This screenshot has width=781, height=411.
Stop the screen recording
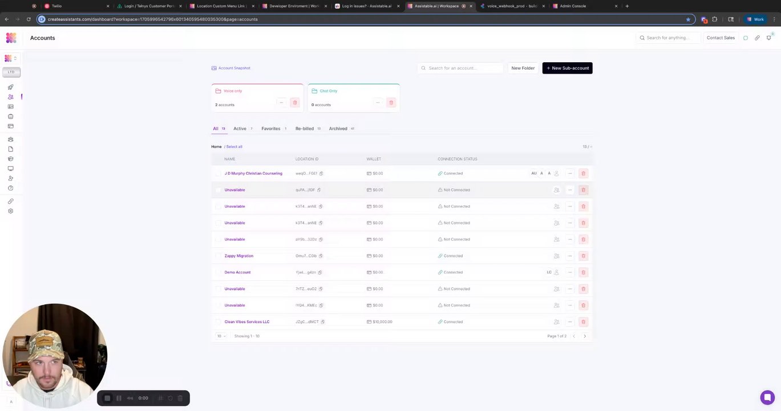(x=107, y=398)
